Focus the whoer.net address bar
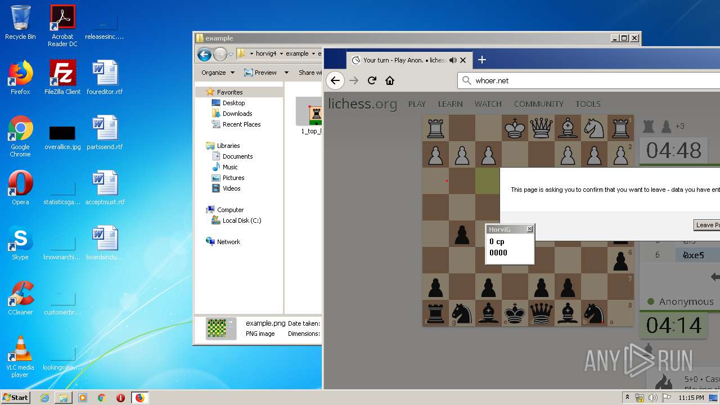This screenshot has height=405, width=720. [588, 80]
